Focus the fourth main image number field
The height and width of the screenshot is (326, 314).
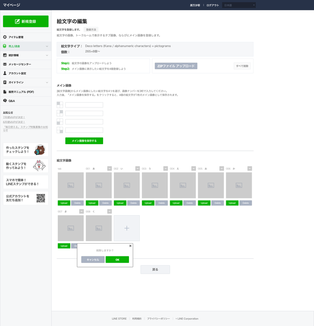pos(84,130)
